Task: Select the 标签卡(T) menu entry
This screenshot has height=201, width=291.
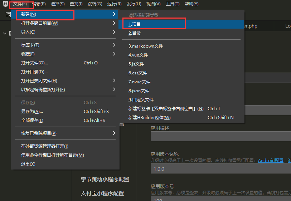Action: click(x=64, y=45)
